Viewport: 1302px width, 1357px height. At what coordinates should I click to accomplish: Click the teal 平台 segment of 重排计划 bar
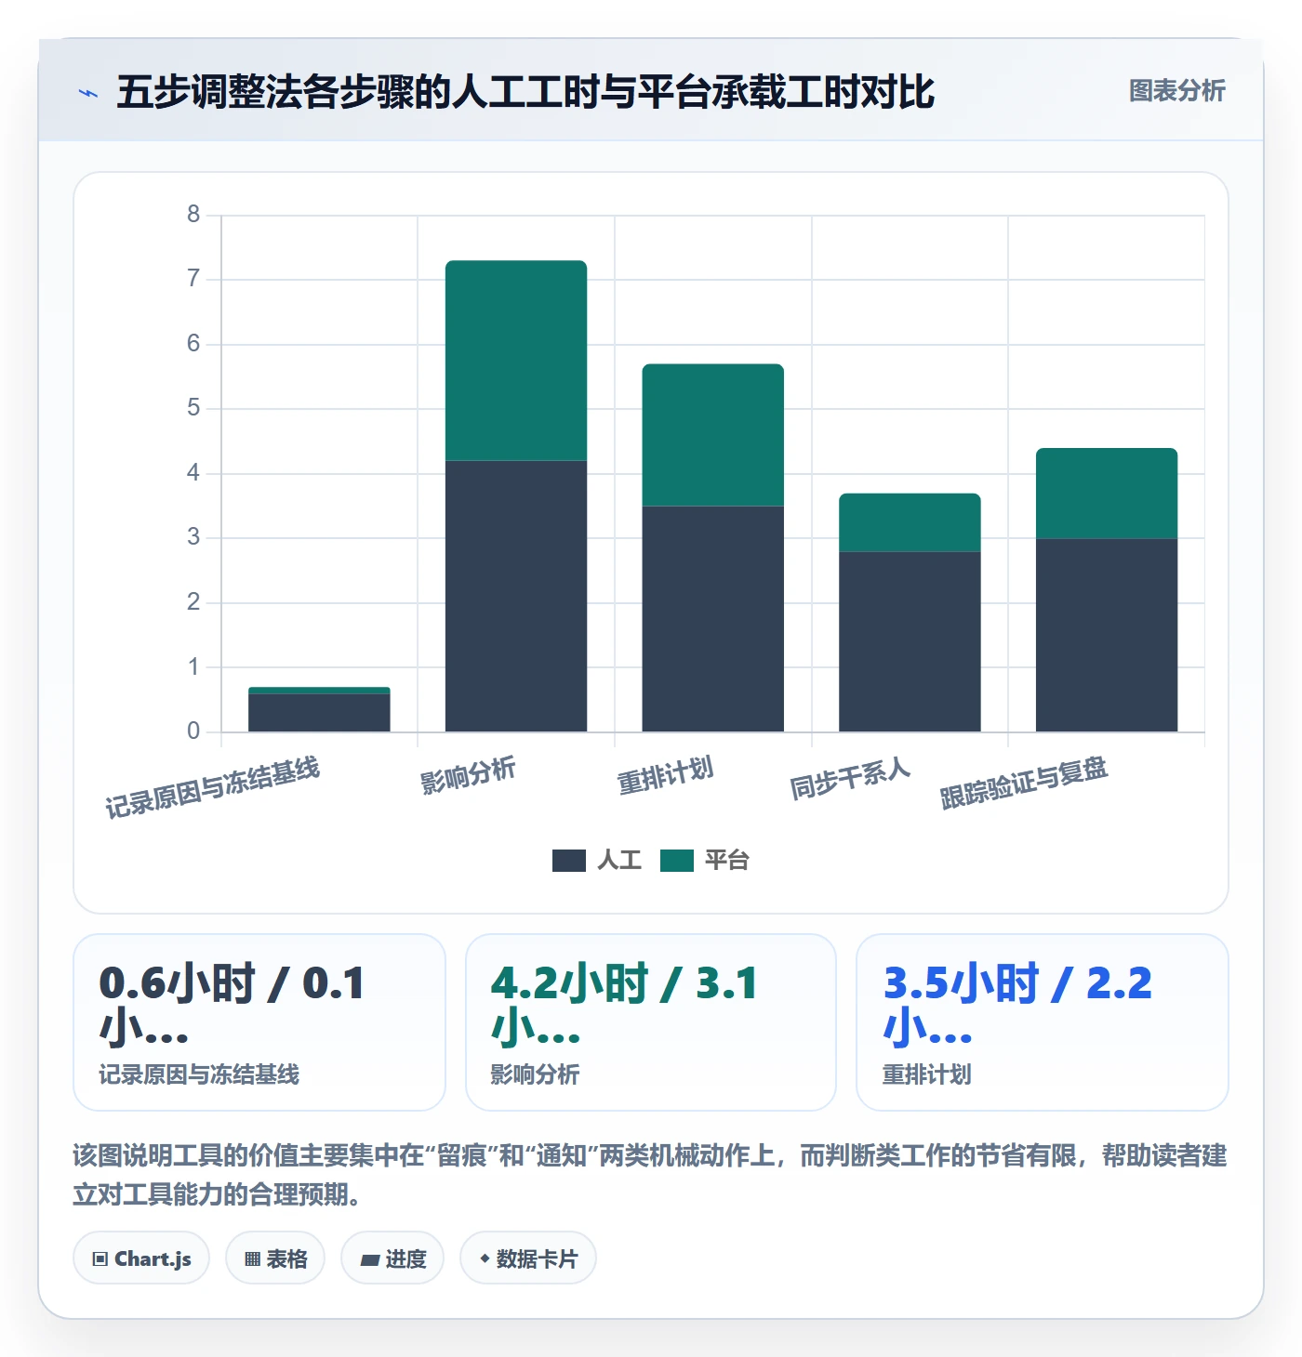(713, 435)
